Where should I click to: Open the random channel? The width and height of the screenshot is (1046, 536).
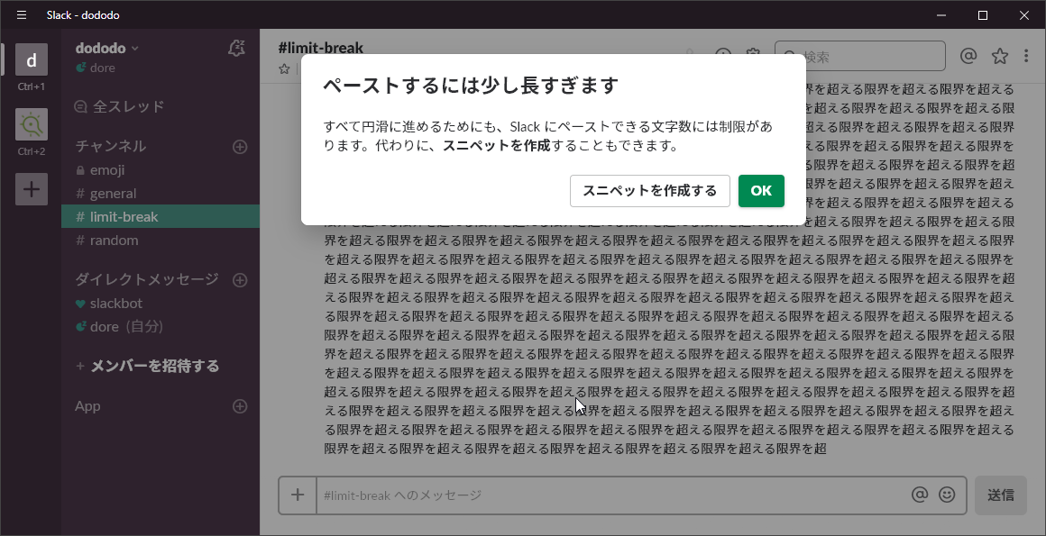click(x=114, y=241)
